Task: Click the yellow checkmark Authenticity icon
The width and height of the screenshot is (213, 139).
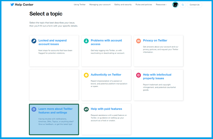Action: click(86, 75)
